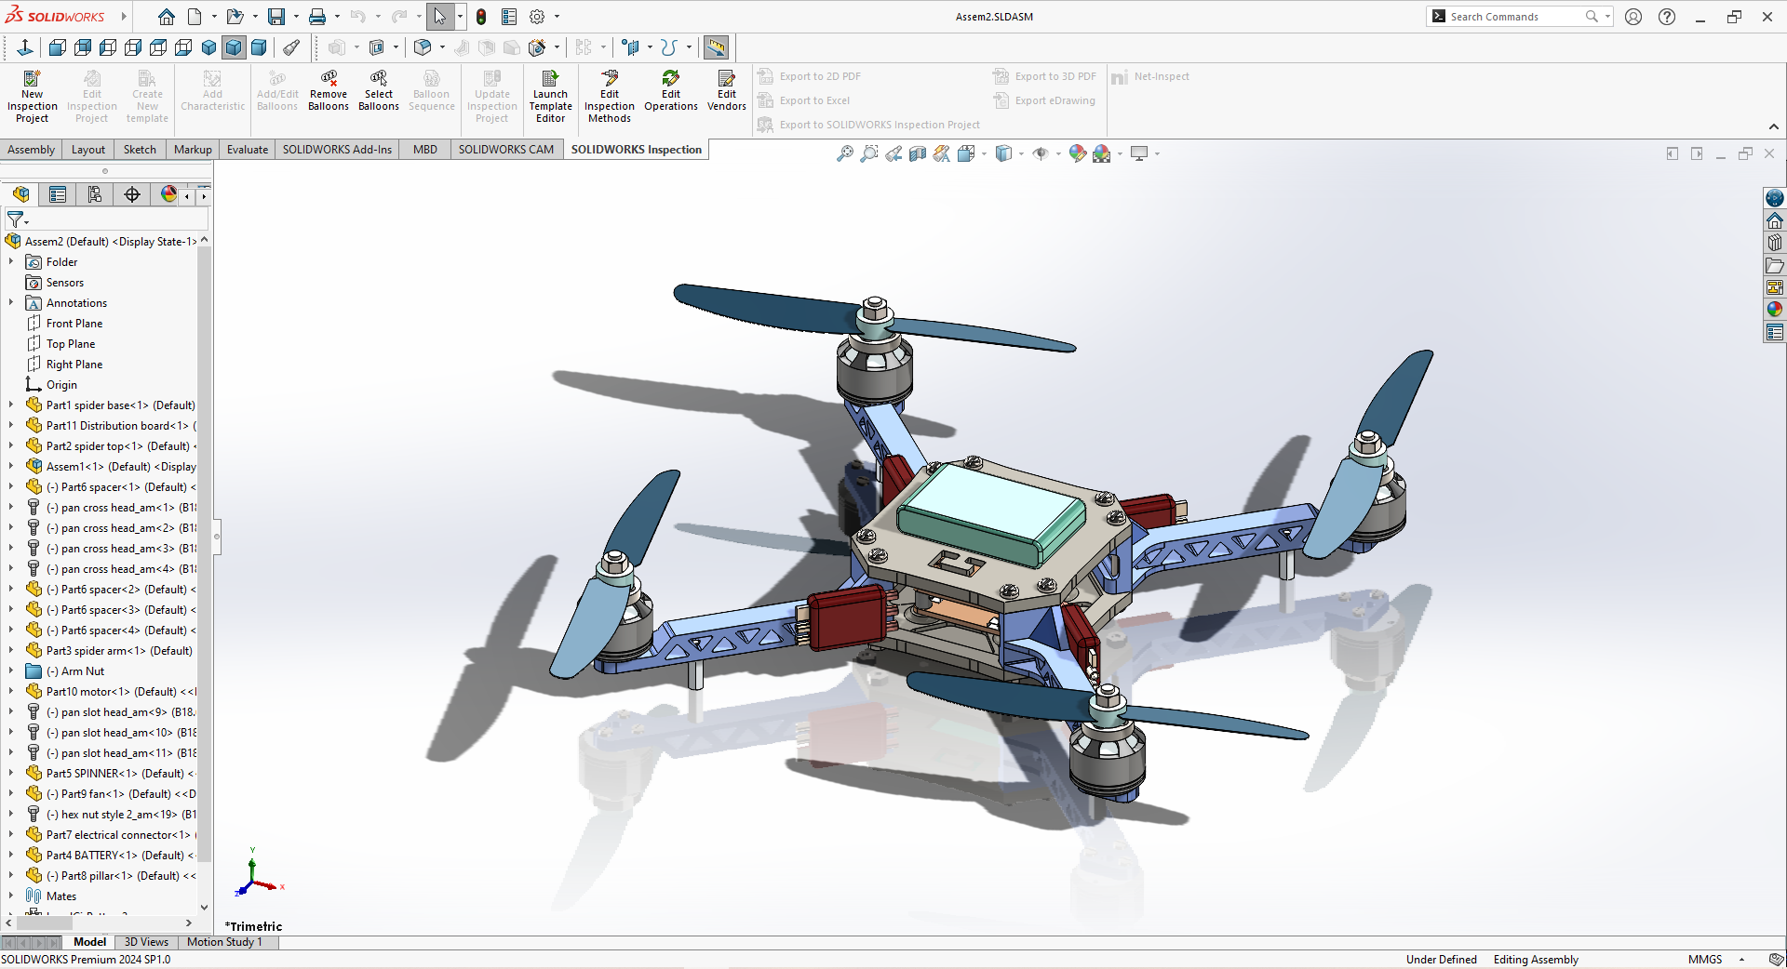
Task: Open the Motion Study 1 tab
Action: (224, 942)
